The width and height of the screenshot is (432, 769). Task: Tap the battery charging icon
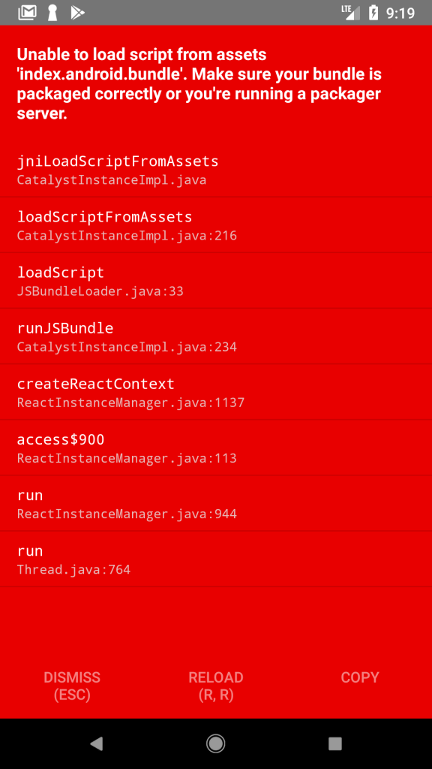[373, 13]
